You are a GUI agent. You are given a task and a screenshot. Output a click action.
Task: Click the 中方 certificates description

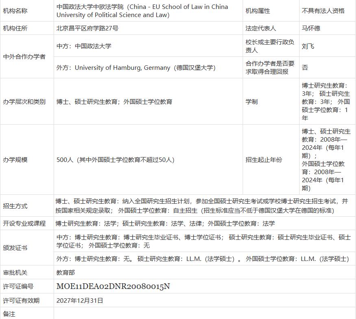[x=204, y=241]
